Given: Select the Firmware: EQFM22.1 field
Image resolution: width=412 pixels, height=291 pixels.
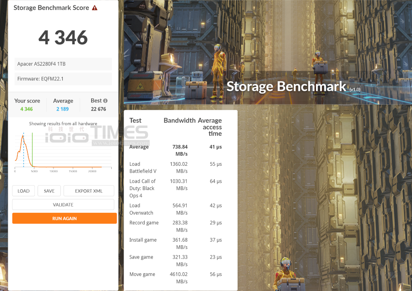Looking at the screenshot, I should 63,79.
